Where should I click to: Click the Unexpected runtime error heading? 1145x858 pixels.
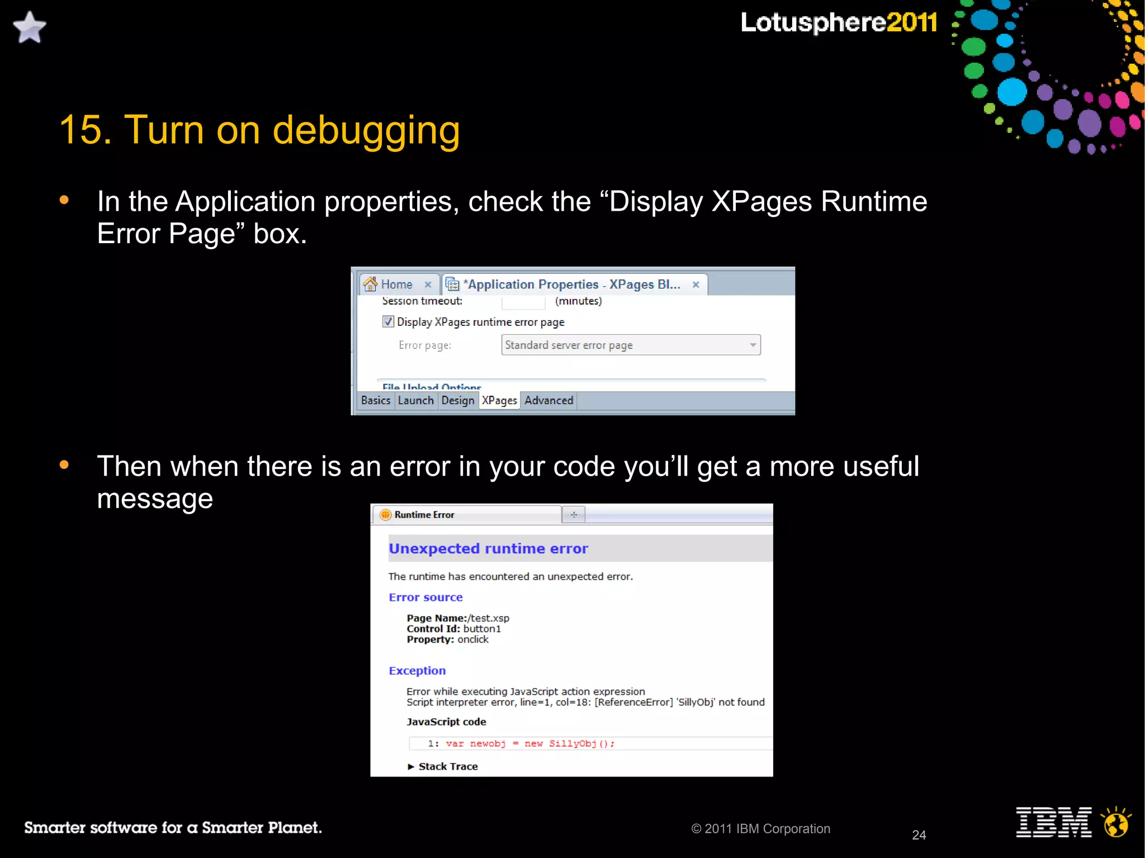coord(488,548)
